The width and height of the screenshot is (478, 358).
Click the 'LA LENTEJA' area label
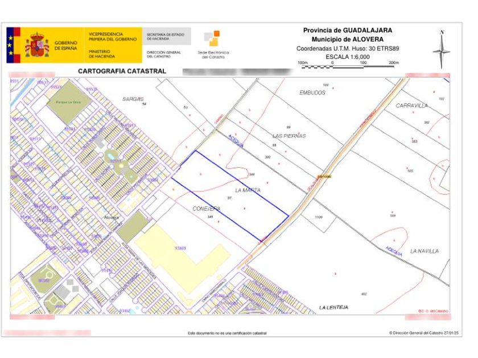(333, 307)
